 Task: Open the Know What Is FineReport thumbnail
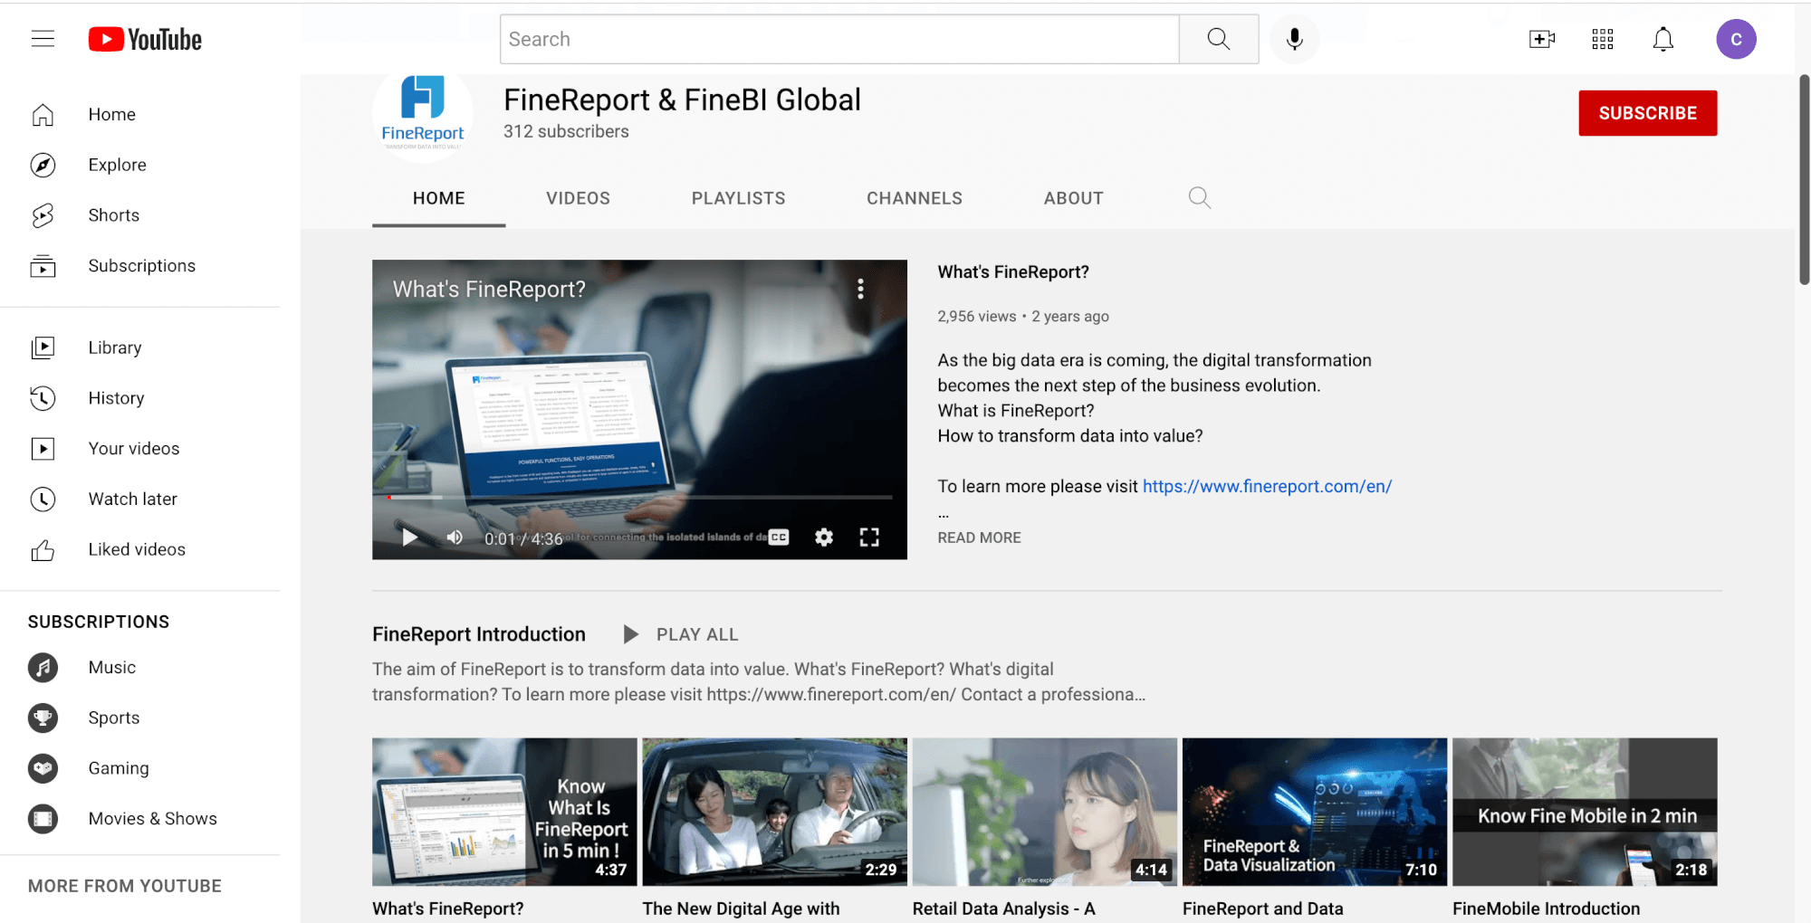tap(504, 812)
